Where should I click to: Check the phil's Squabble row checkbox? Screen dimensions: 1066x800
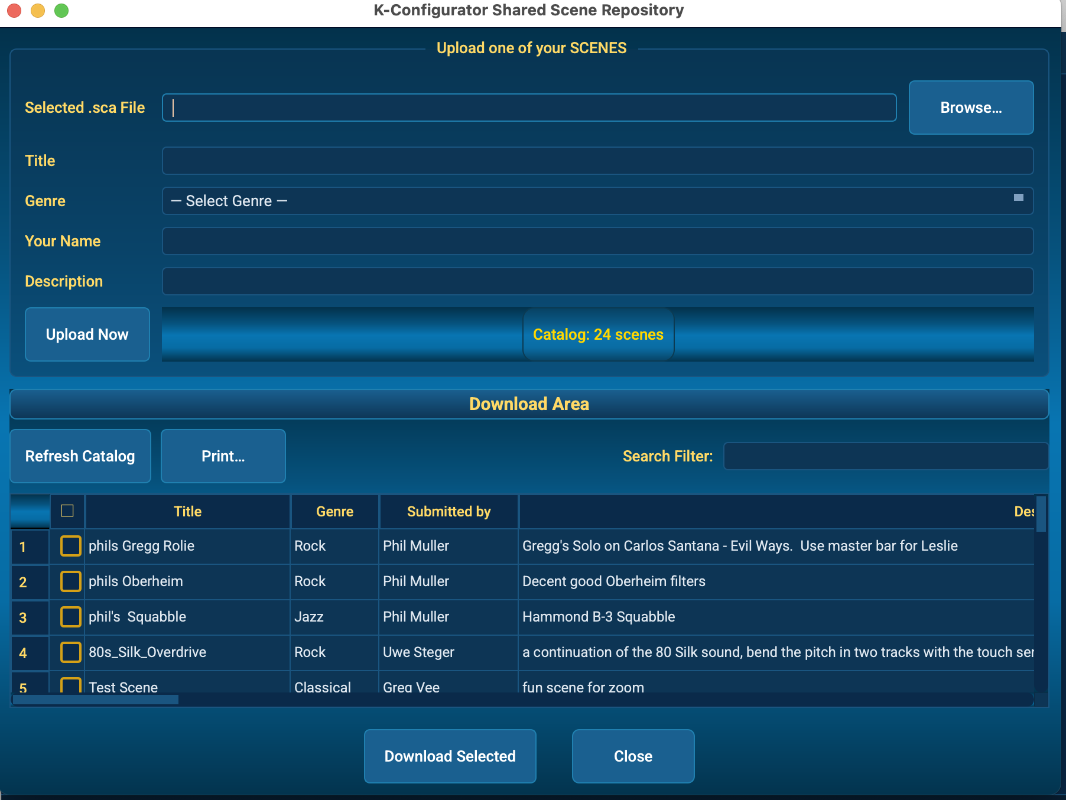point(70,617)
